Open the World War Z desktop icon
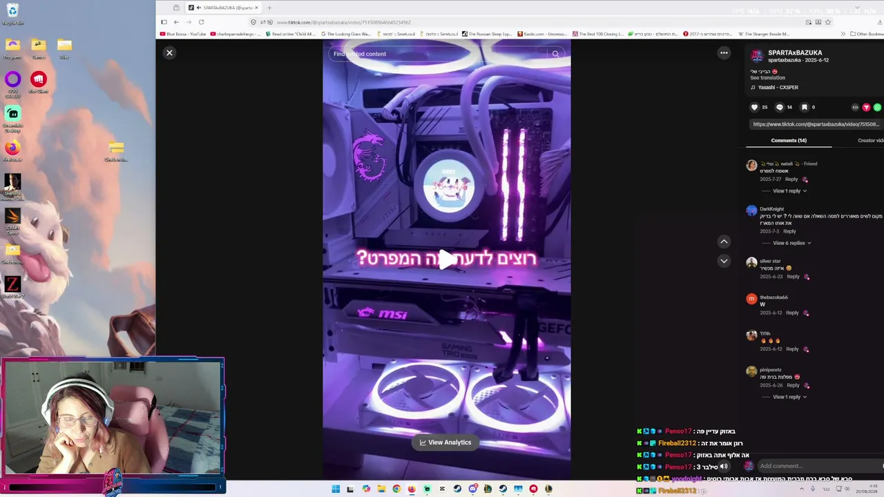 pyautogui.click(x=12, y=287)
